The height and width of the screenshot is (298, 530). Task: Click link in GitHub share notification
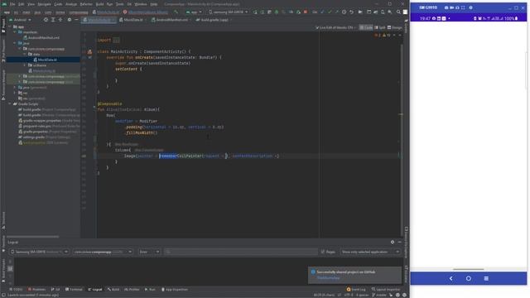click(x=328, y=278)
